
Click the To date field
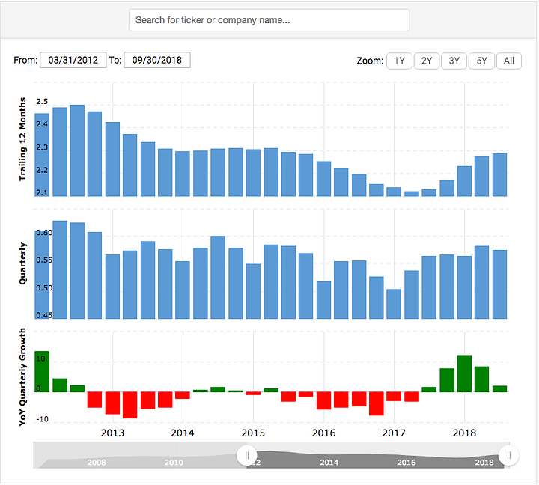click(157, 60)
